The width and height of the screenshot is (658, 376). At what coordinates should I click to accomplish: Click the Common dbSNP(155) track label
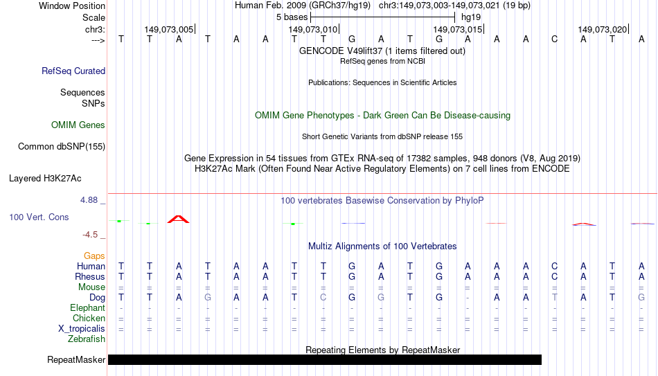coord(62,147)
